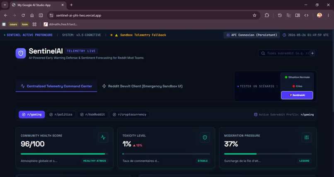
Task: Open the browser history icon
Action: click(280, 15)
